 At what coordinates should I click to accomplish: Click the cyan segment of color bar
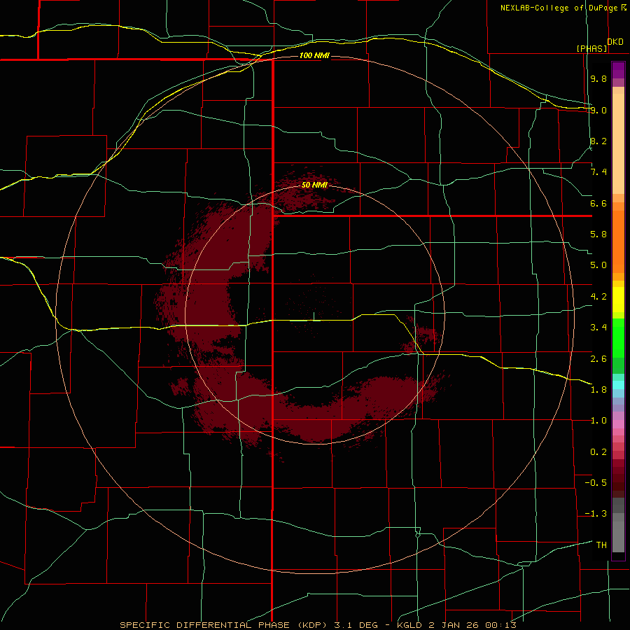tap(618, 385)
